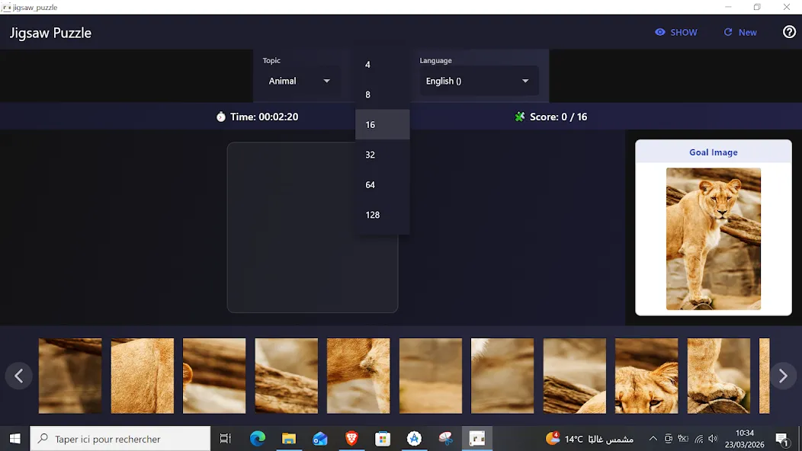Open the weather widget showing 14°C
This screenshot has height=451, width=802.
(589, 439)
